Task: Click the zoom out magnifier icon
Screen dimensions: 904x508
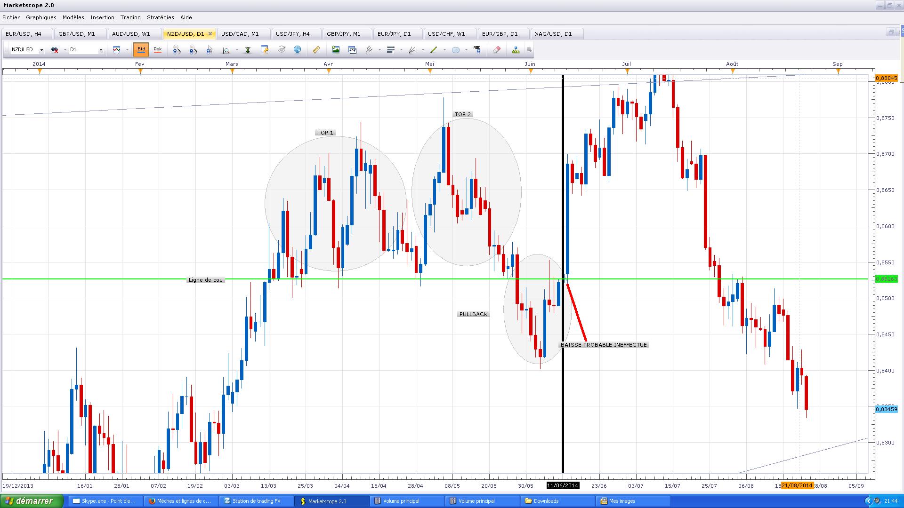Action: 193,49
